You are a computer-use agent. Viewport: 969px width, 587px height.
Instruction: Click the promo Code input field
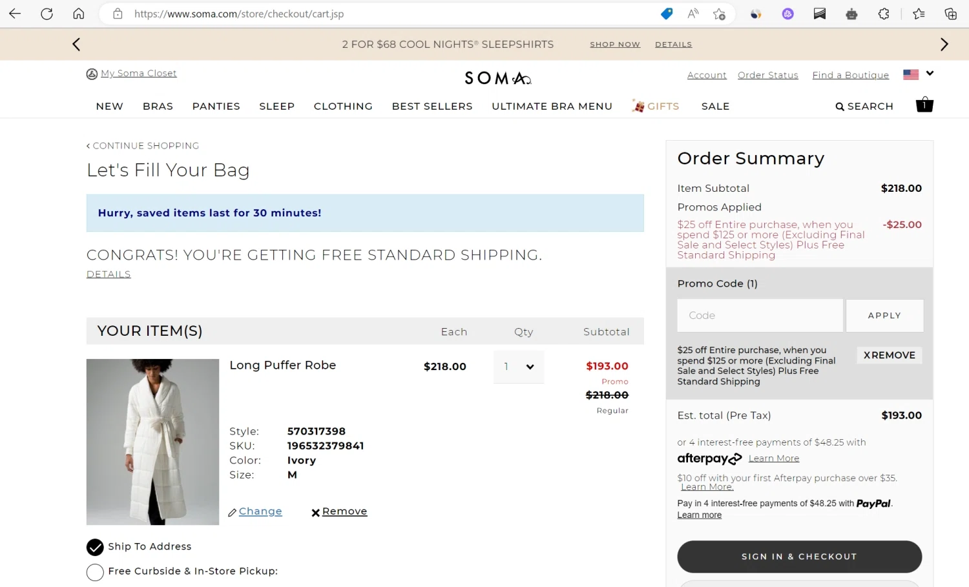[760, 316]
